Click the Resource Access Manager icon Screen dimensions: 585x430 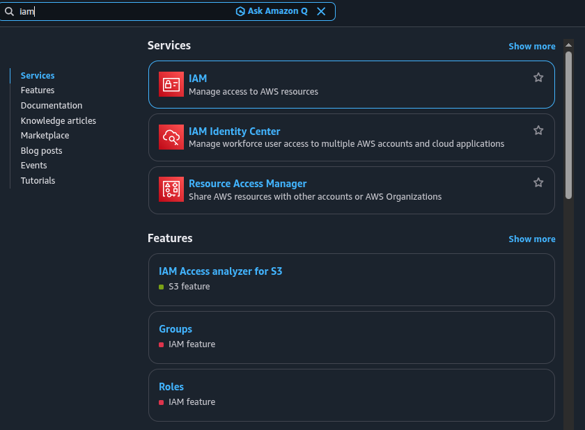[171, 189]
